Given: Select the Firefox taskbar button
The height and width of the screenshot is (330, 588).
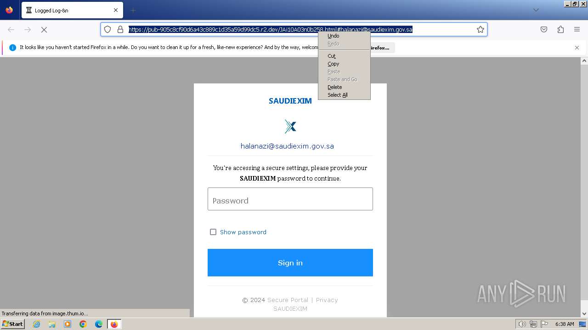Looking at the screenshot, I should tap(114, 324).
